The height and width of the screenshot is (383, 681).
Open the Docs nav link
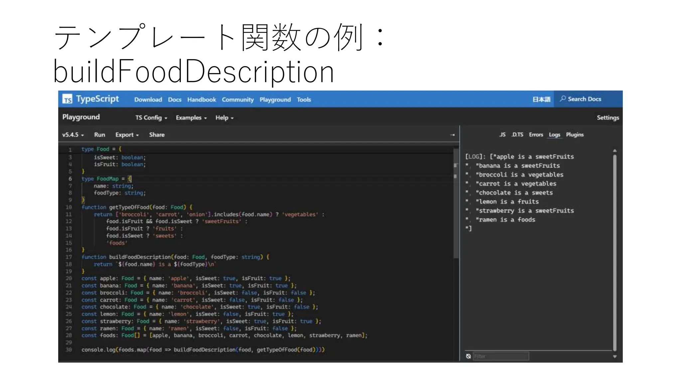[175, 99]
